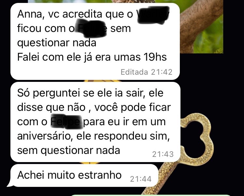Select the message beginning "Anna, vc acredita"
Viewport: 244px width, 196px height.
point(95,41)
